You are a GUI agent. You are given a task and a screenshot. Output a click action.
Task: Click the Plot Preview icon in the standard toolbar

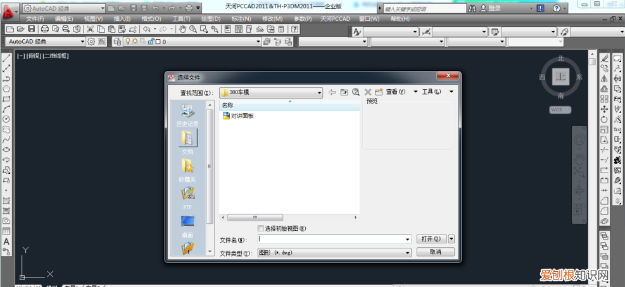coord(55,28)
